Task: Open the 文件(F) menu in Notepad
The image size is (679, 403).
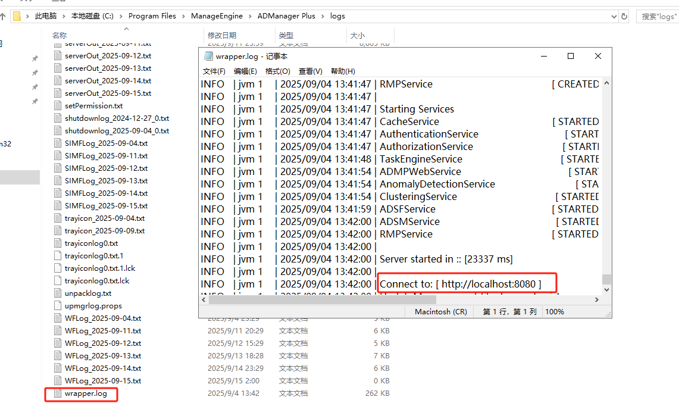Action: coord(214,71)
